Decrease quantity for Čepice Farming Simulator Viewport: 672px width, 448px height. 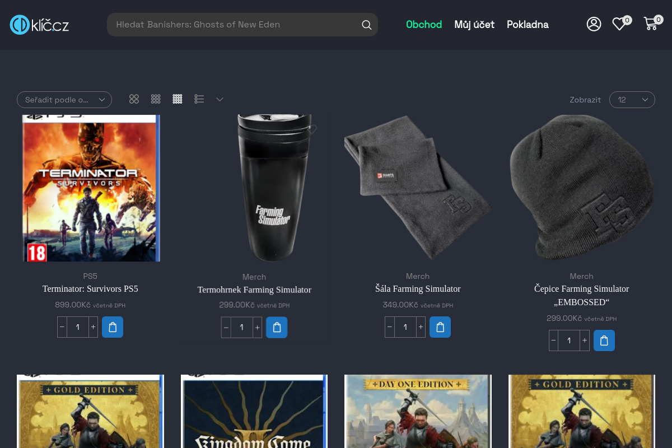pyautogui.click(x=554, y=340)
